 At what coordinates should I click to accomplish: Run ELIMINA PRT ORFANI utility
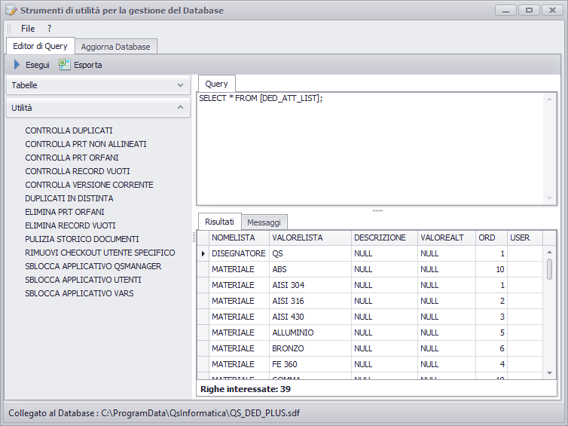[65, 212]
